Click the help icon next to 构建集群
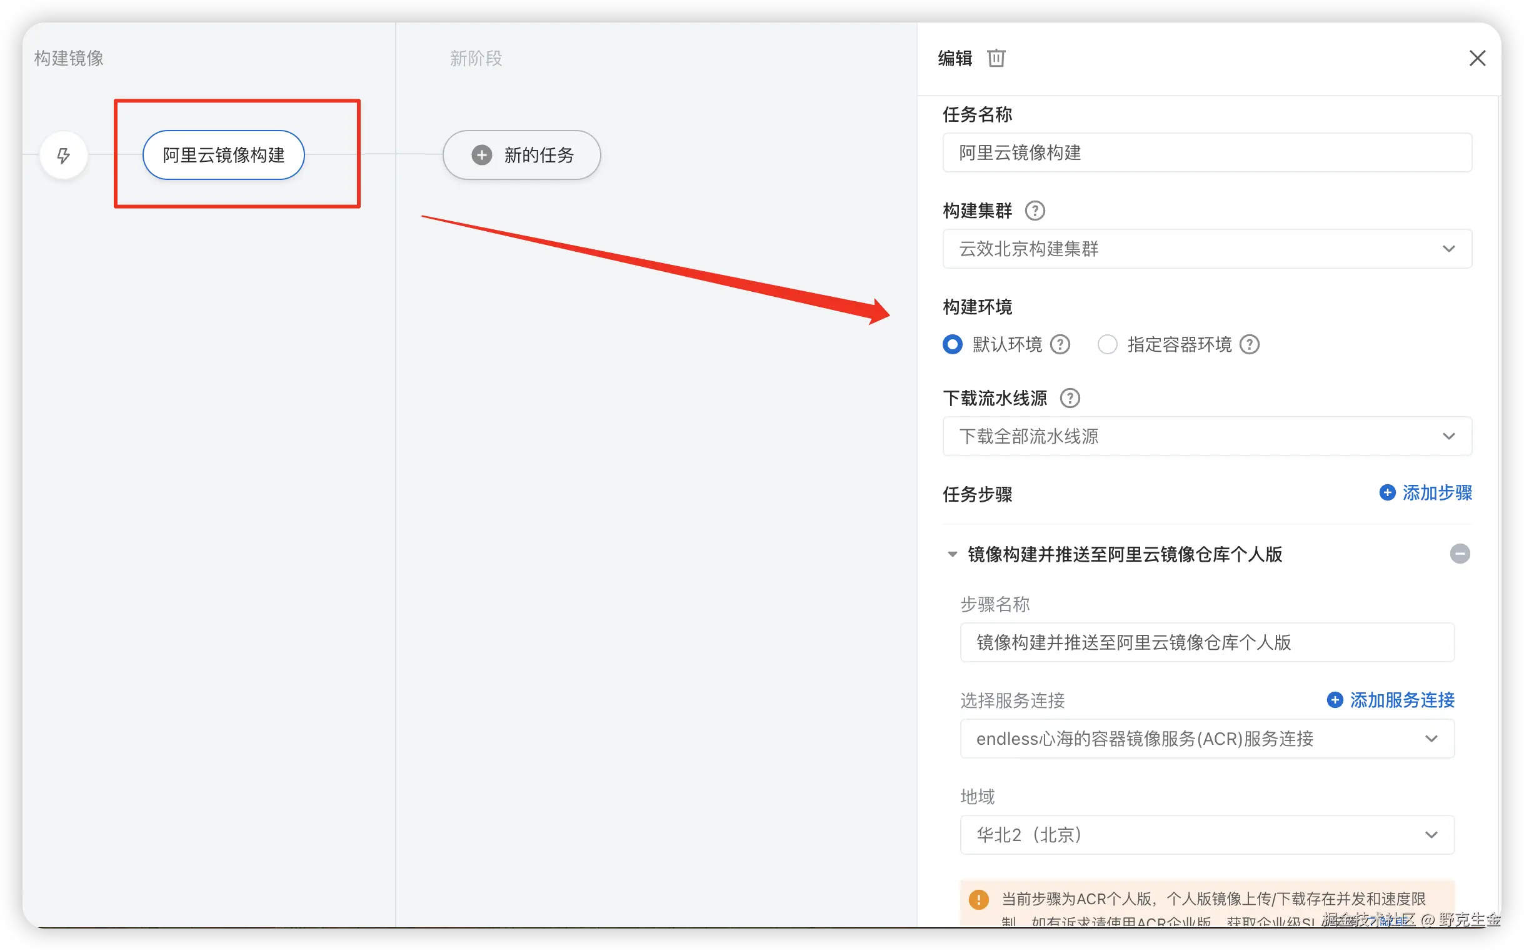The image size is (1524, 951). [x=1035, y=211]
